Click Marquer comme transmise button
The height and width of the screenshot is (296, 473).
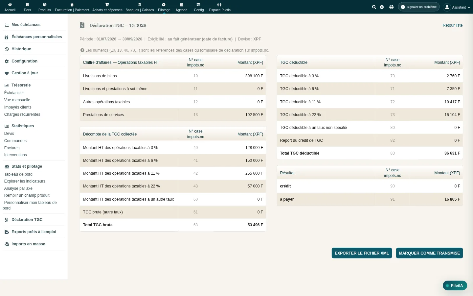click(x=429, y=253)
